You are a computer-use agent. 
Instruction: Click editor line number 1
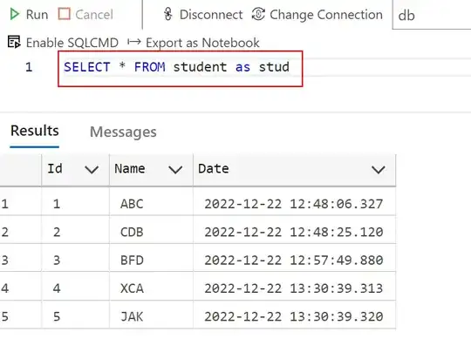tap(29, 66)
